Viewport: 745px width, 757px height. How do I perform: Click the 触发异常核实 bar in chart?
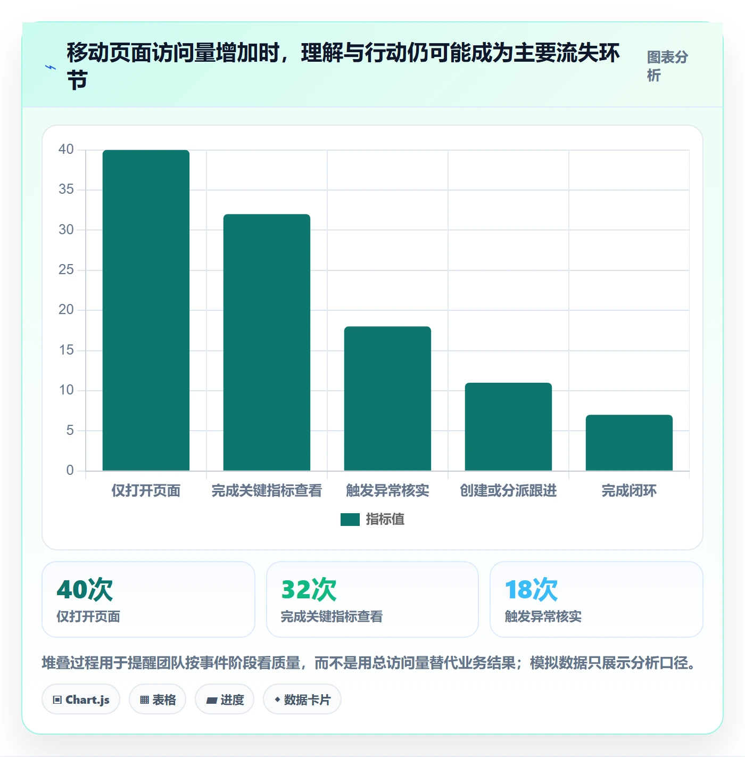387,399
